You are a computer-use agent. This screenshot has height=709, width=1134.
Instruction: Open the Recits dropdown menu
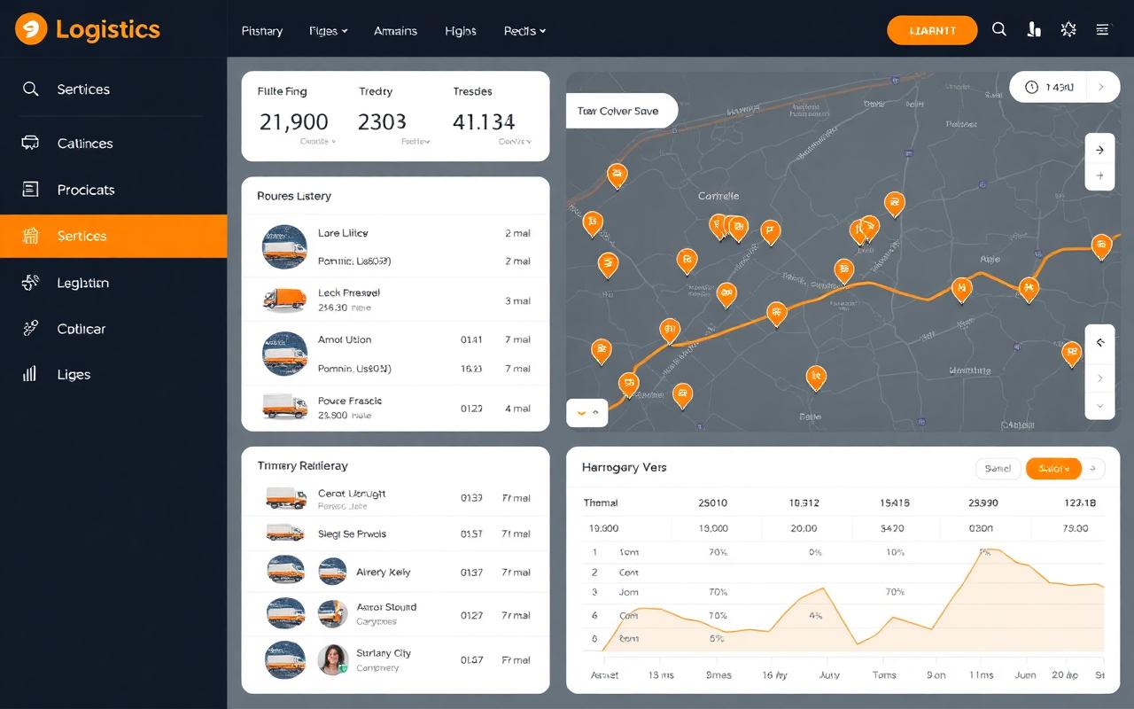pos(524,30)
